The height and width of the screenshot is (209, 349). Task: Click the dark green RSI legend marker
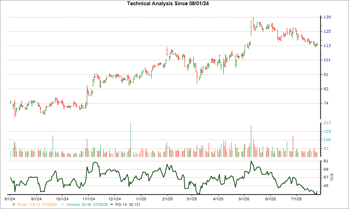pyautogui.click(x=112, y=204)
